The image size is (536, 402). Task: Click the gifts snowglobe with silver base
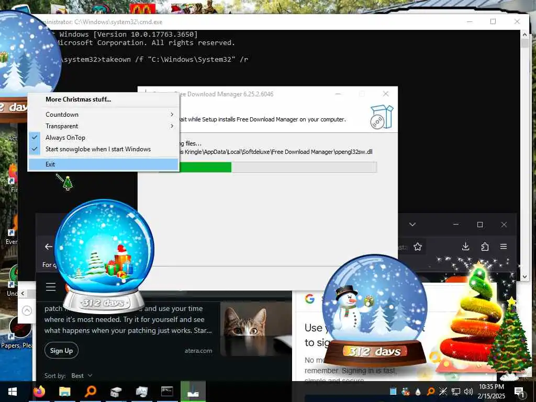click(104, 255)
